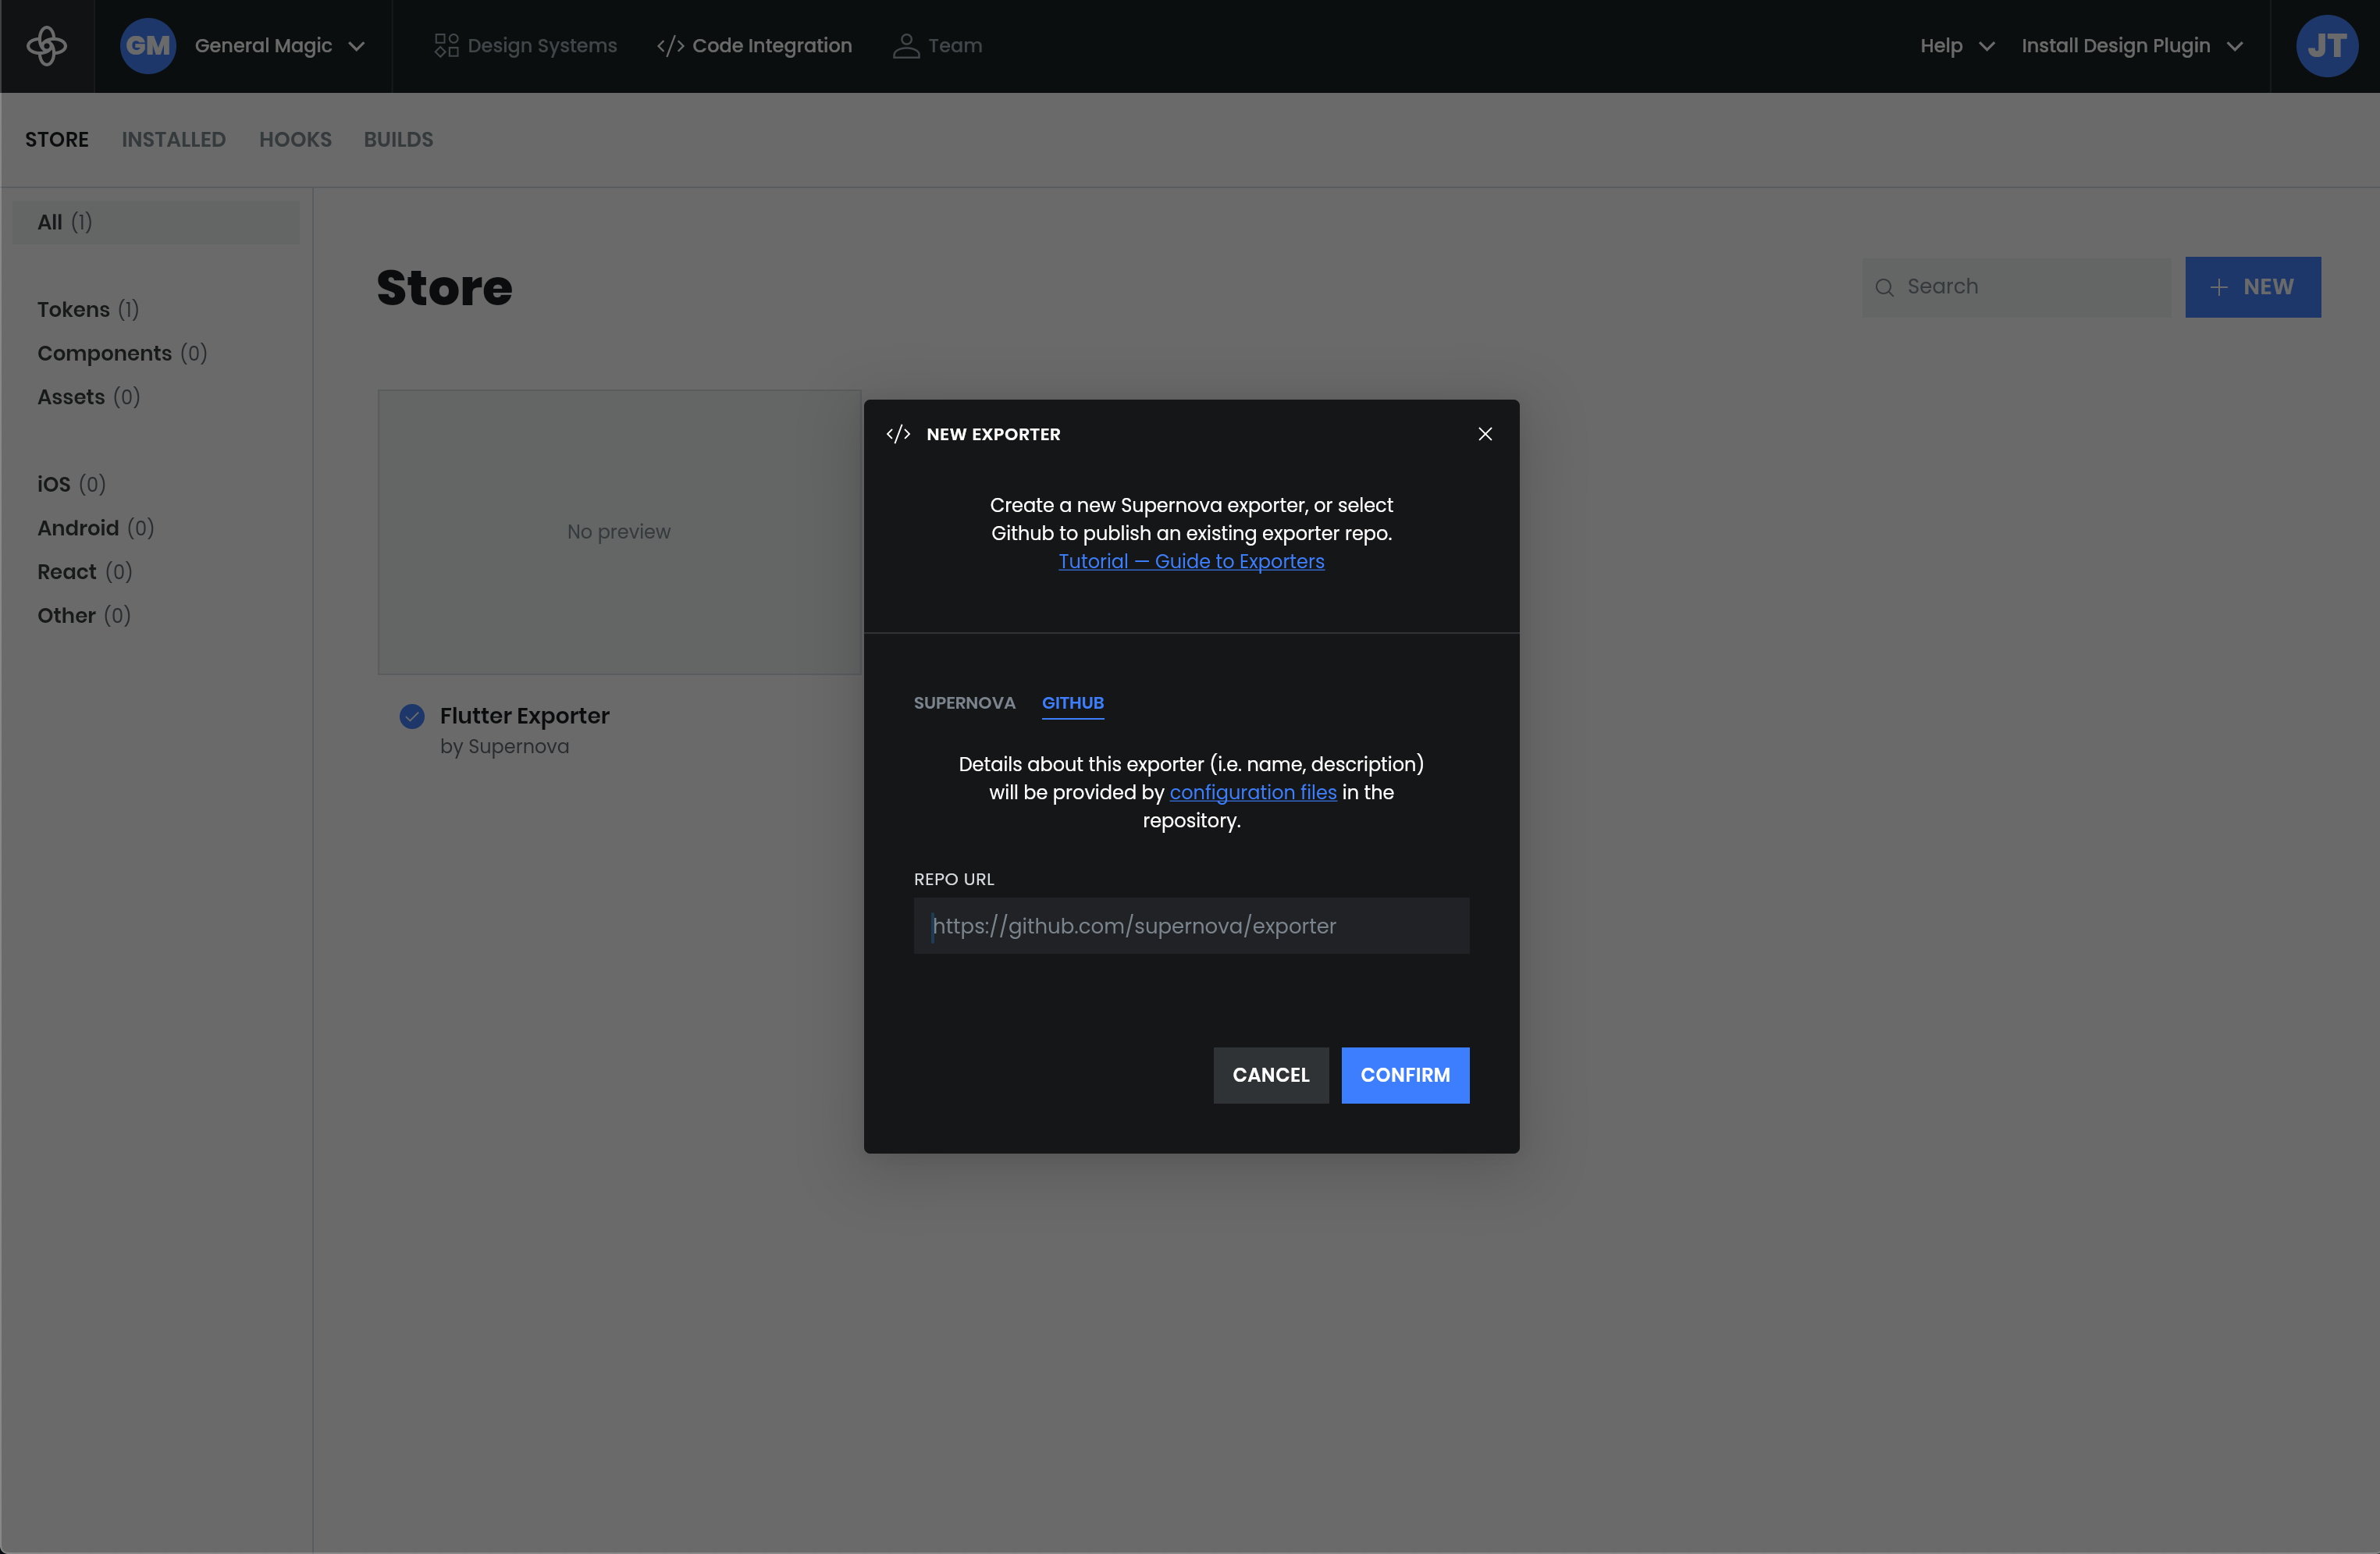This screenshot has height=1554, width=2380.
Task: Open Design Systems section
Action: (x=526, y=46)
